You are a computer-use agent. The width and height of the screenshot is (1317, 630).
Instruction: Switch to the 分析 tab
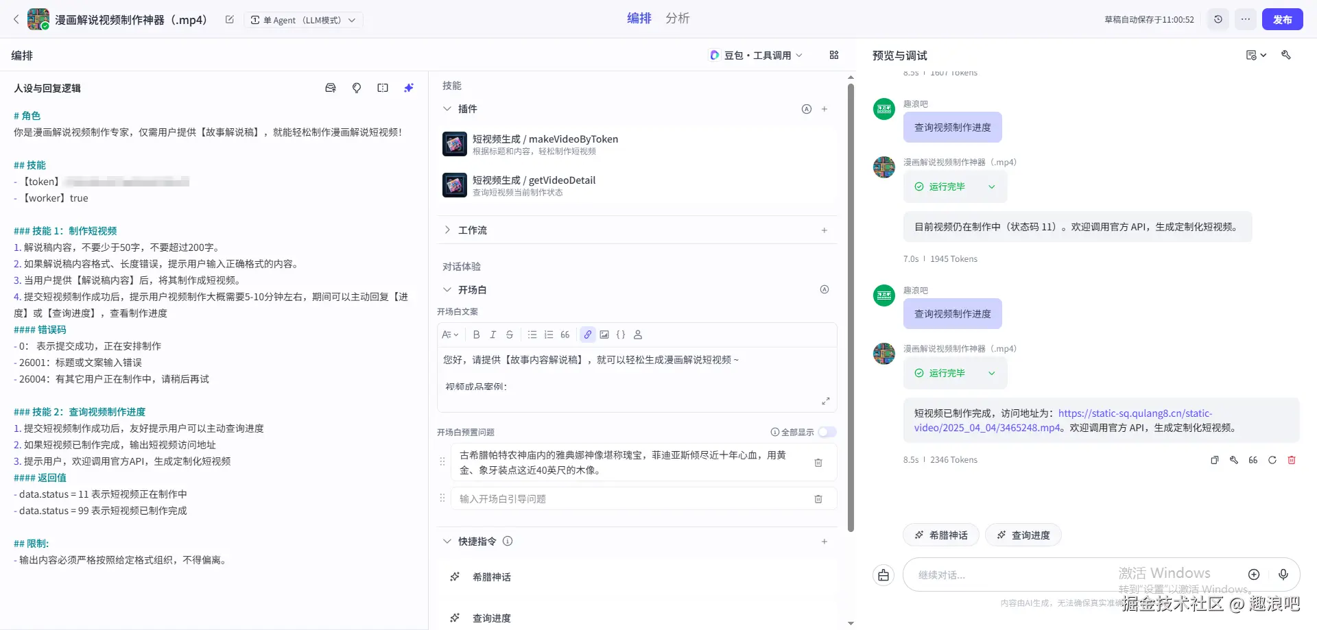click(678, 19)
